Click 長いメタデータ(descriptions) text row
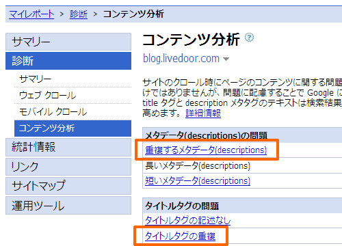Screen dimensions: 342x246 click(198, 165)
